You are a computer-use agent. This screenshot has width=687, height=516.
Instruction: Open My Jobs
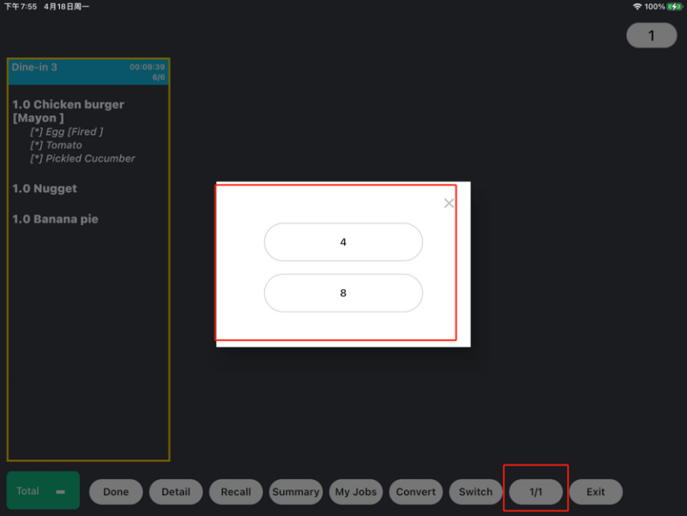(356, 491)
